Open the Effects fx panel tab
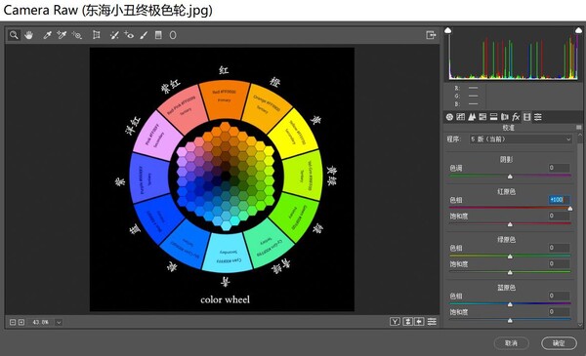This screenshot has height=356, width=586. (x=516, y=117)
